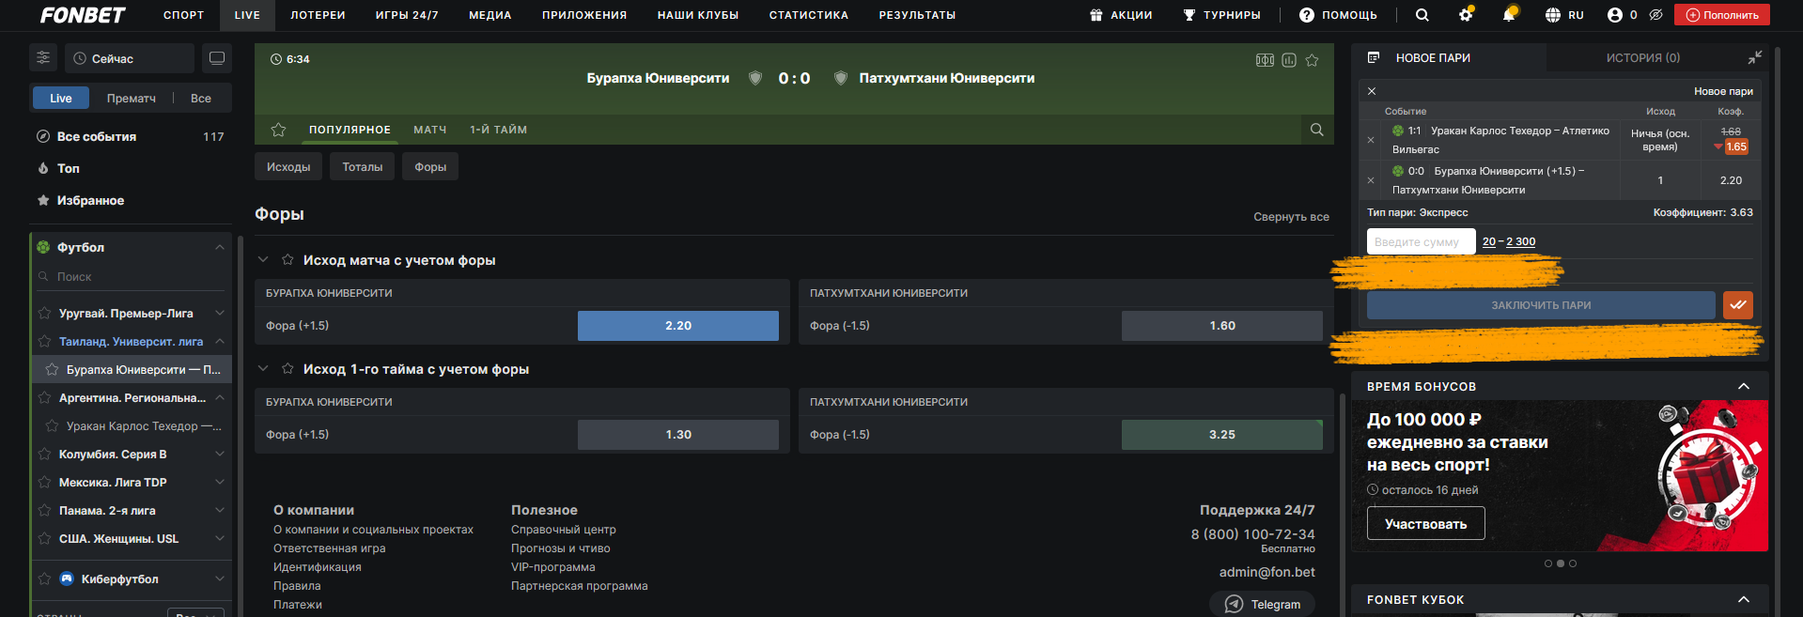Collapse Аргентина. Региональная chevron
This screenshot has height=617, width=1803.
tap(219, 397)
